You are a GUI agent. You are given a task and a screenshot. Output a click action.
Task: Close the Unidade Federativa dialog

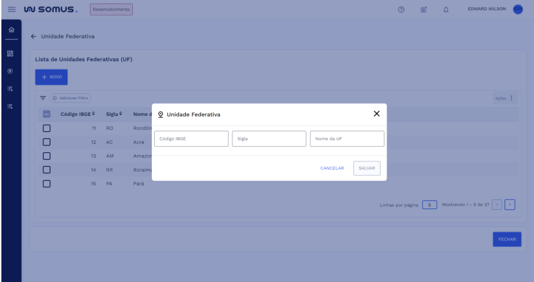(x=377, y=114)
